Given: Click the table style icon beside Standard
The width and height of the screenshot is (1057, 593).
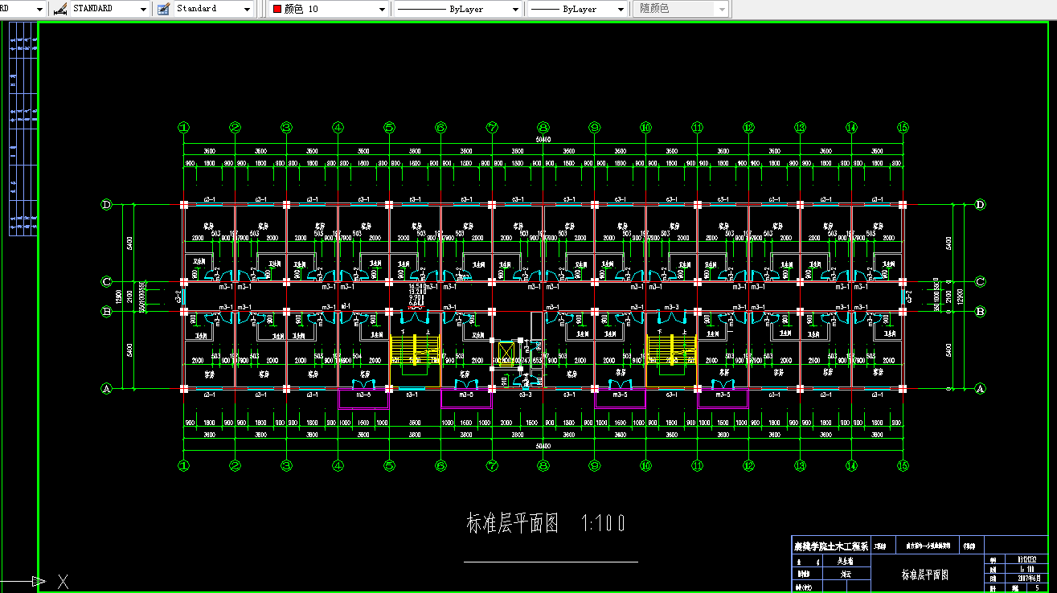Looking at the screenshot, I should click(164, 9).
